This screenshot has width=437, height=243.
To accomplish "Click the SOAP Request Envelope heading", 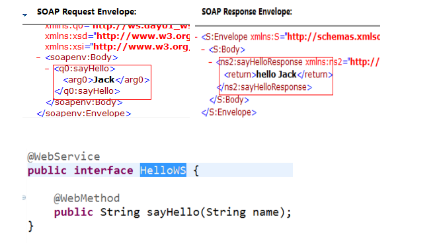I will coord(87,12).
